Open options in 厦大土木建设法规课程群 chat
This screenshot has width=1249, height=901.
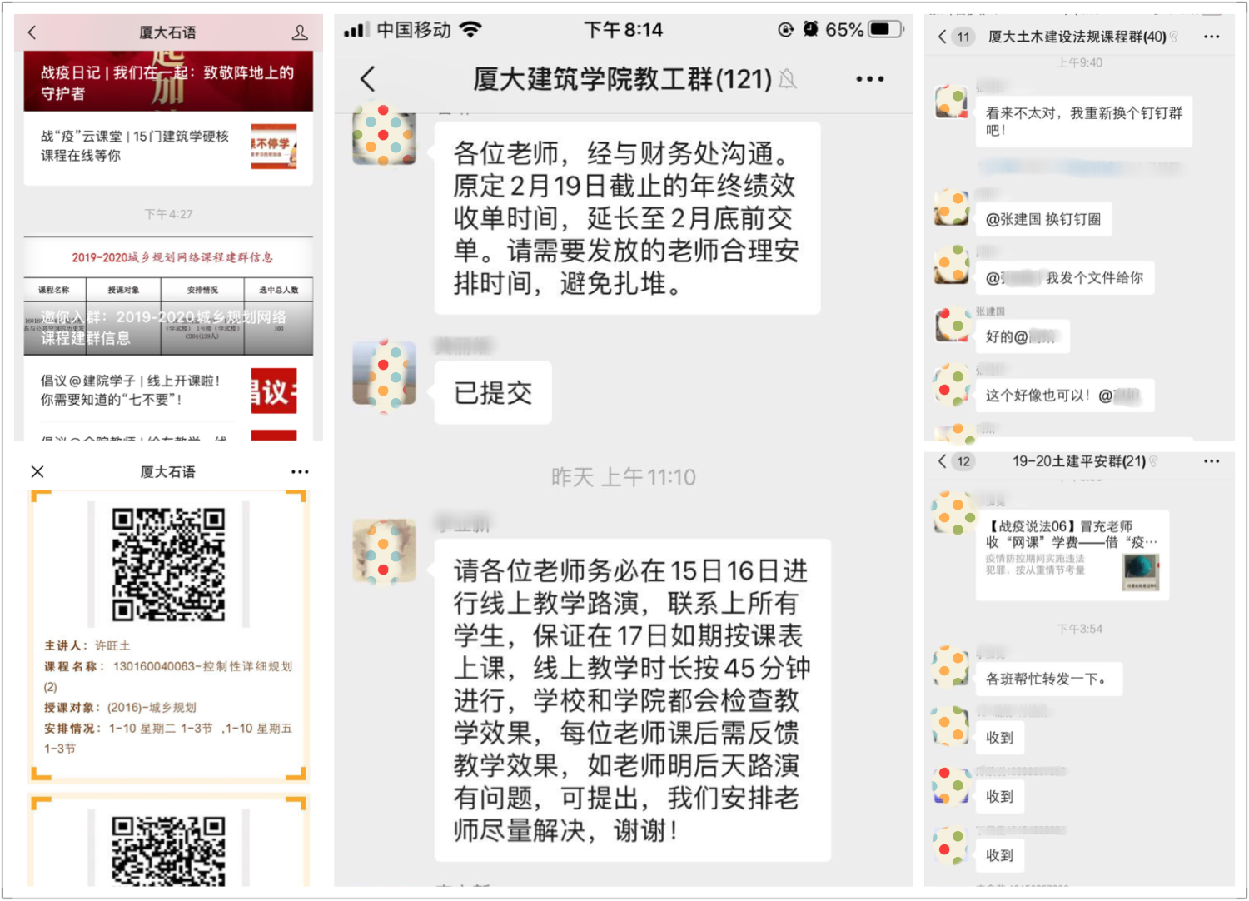point(1212,37)
